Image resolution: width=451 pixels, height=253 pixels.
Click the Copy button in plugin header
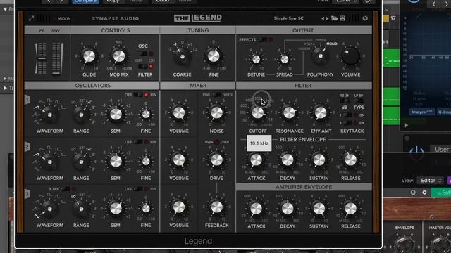click(x=113, y=1)
